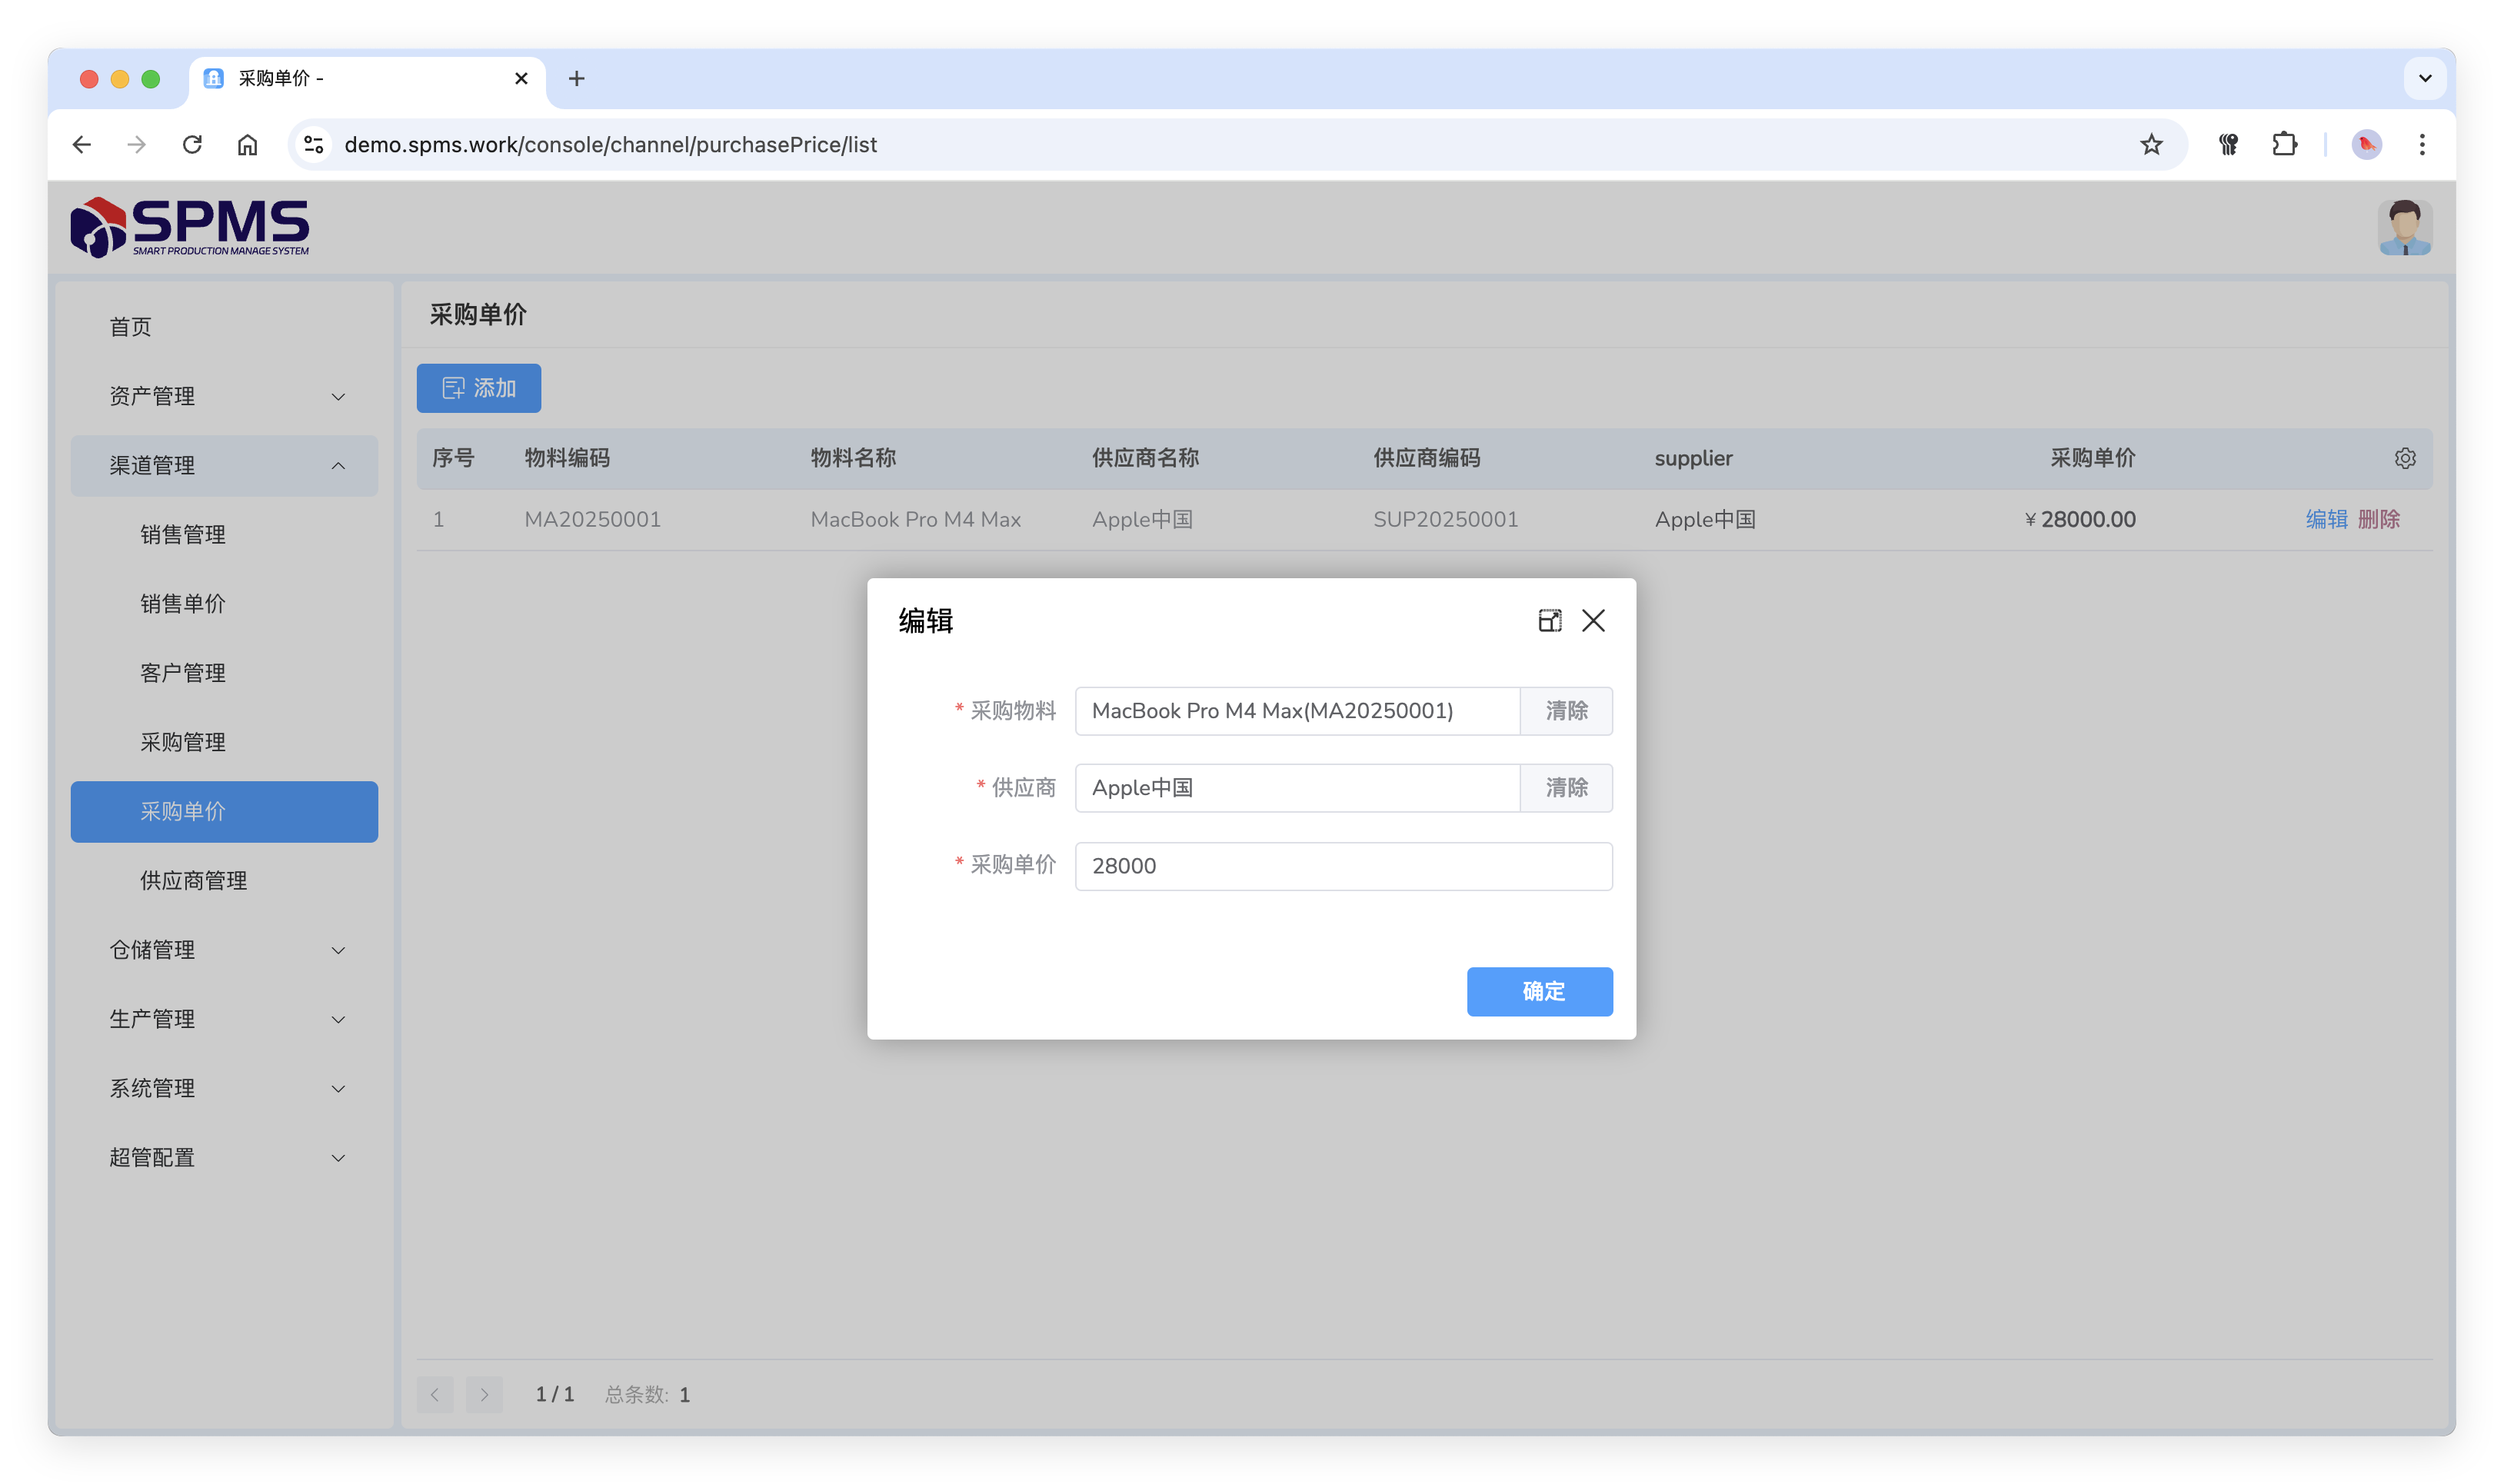Open a new browser tab
This screenshot has width=2504, height=1484.
coord(576,78)
